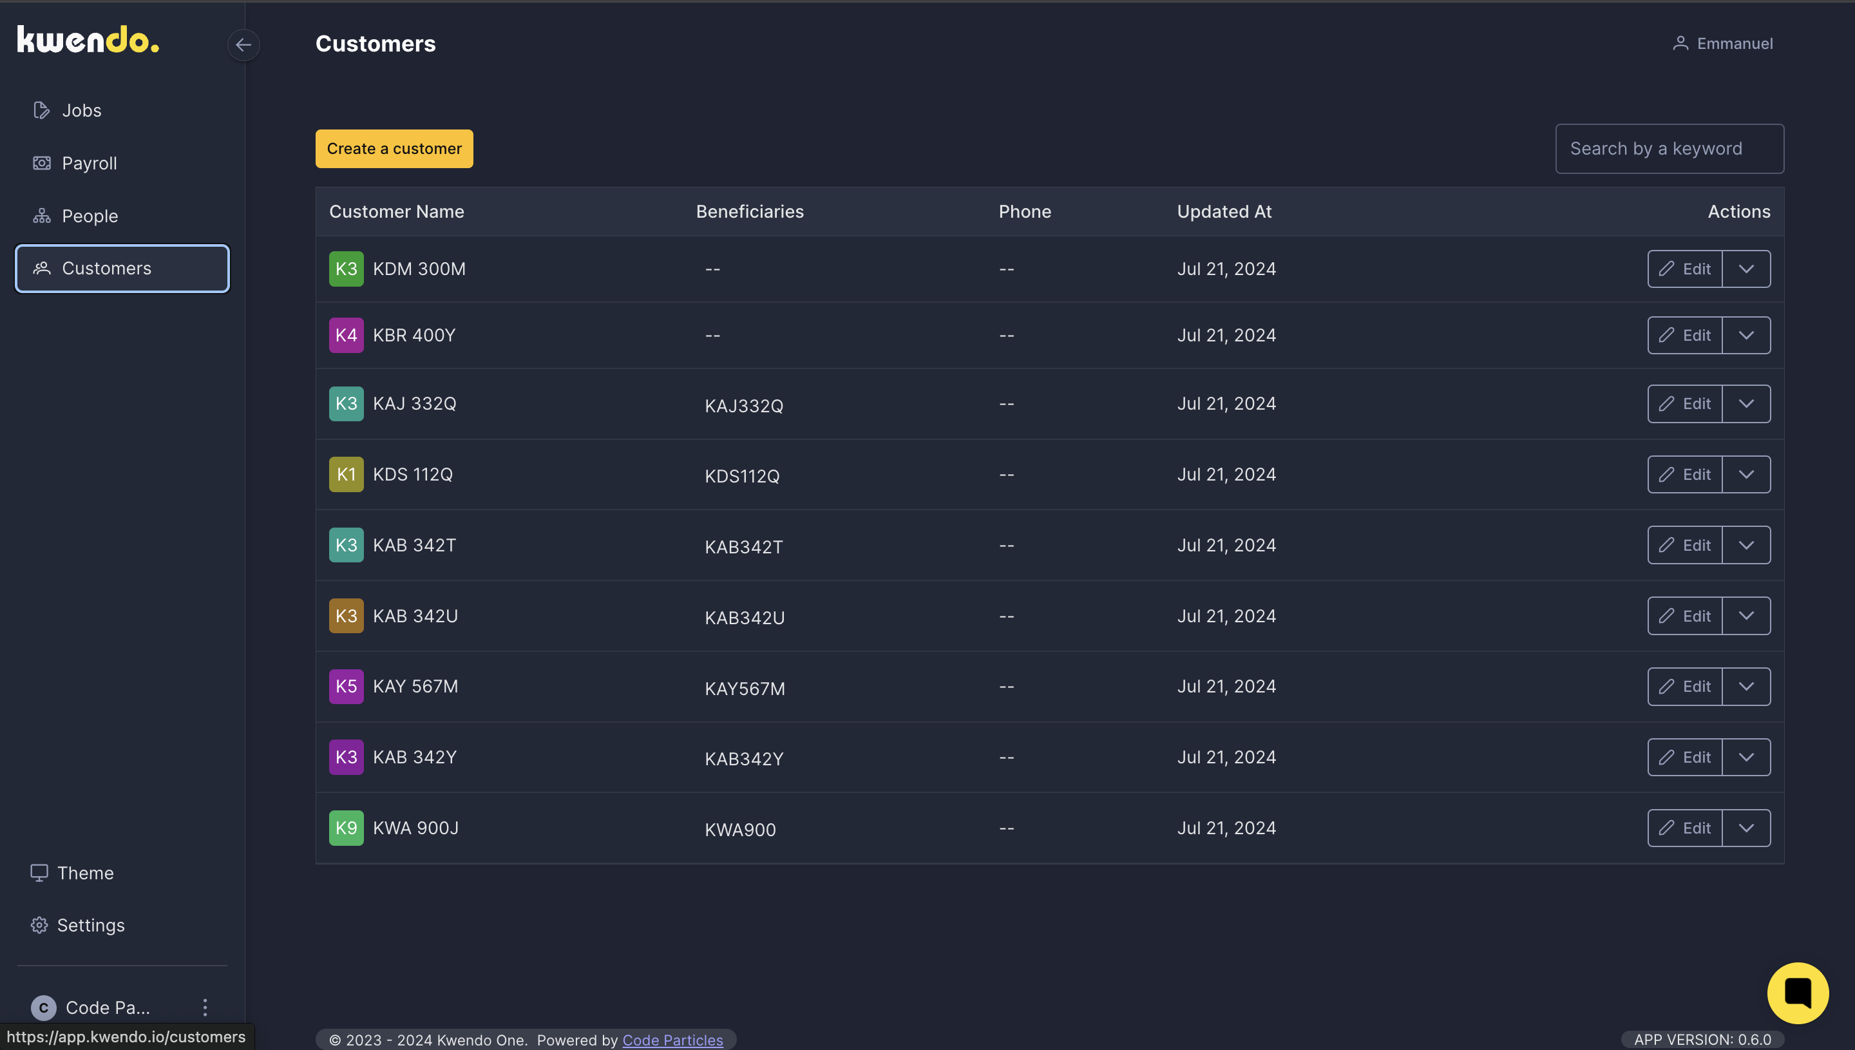
Task: Click the KDS 112Q K1 avatar badge
Action: [x=346, y=475]
